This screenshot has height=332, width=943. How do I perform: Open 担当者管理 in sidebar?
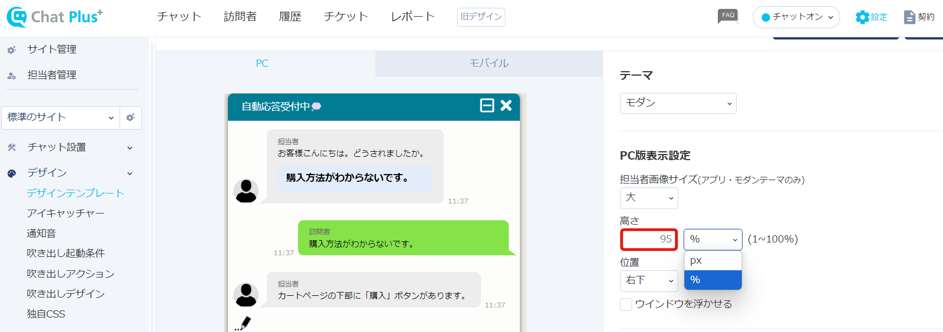(x=52, y=75)
